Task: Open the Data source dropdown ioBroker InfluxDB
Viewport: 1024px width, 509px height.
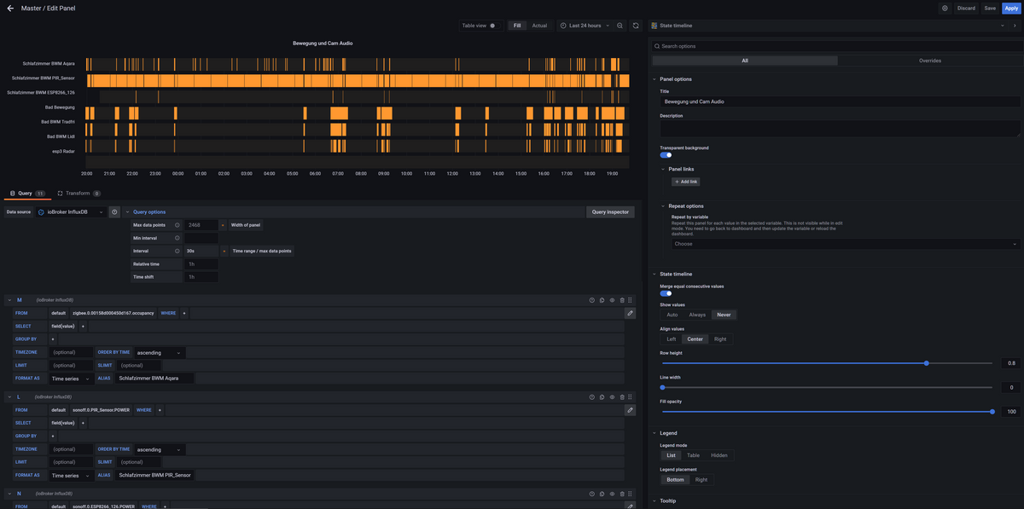Action: point(71,211)
